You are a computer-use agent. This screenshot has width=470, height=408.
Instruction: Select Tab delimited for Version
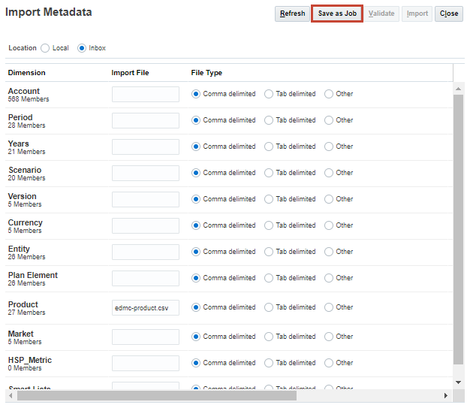tap(269, 199)
